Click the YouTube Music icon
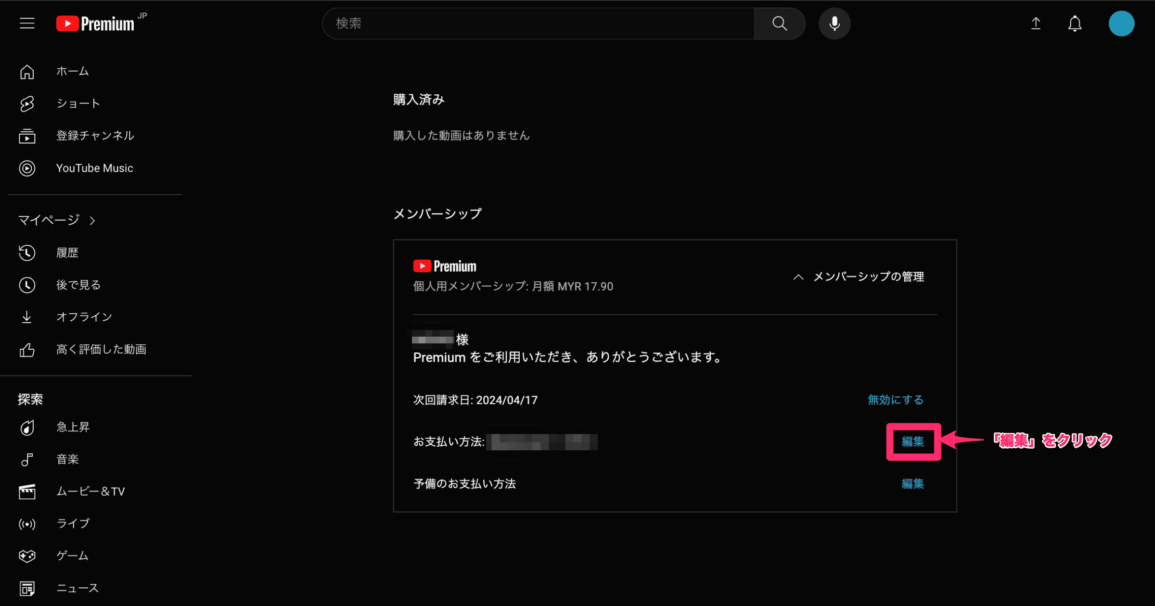Screen dimensions: 1155x606 [27, 168]
